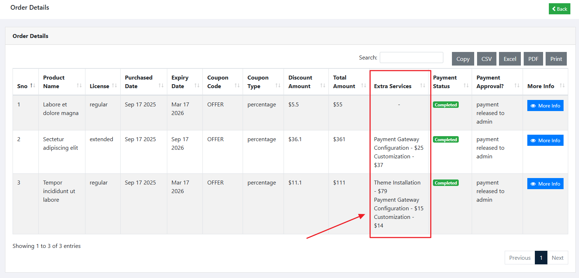The height and width of the screenshot is (278, 579).
Task: Sort the Total Amount column
Action: pyautogui.click(x=364, y=86)
